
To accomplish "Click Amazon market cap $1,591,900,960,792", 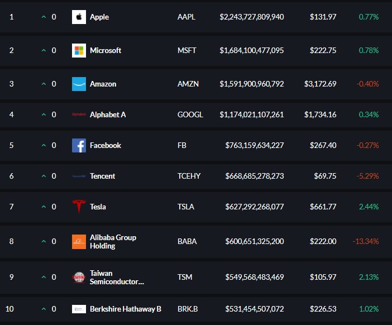I will (x=252, y=84).
